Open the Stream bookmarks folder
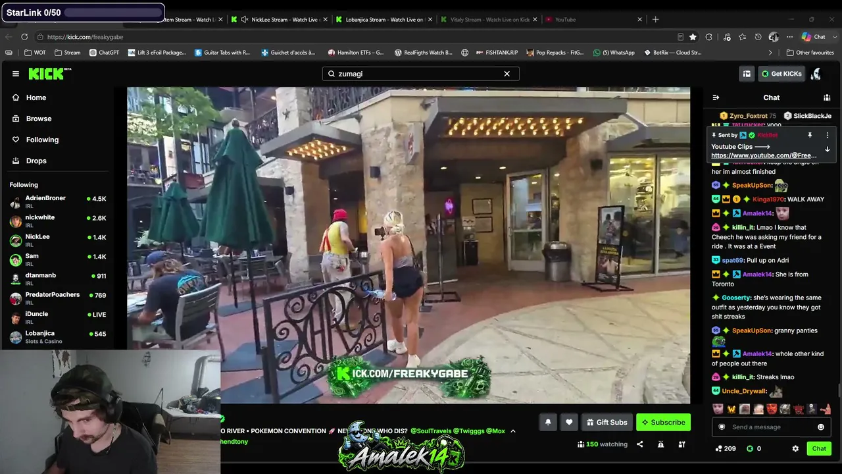The width and height of the screenshot is (842, 474). [x=68, y=53]
